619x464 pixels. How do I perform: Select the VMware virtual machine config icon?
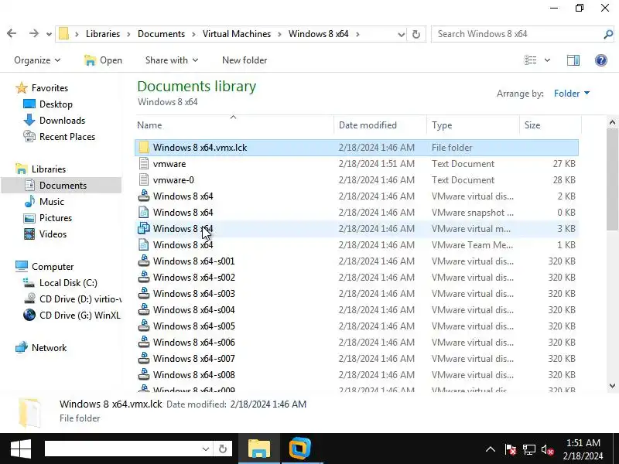(x=144, y=228)
